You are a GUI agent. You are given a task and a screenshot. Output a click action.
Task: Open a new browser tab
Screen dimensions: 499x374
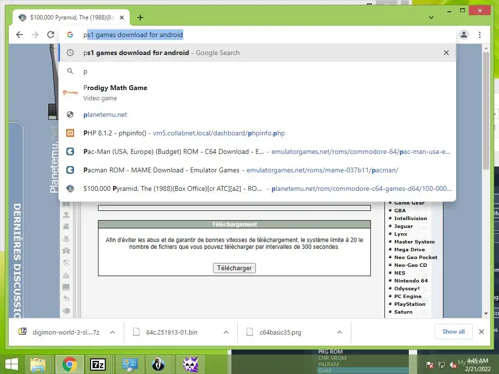pos(140,18)
